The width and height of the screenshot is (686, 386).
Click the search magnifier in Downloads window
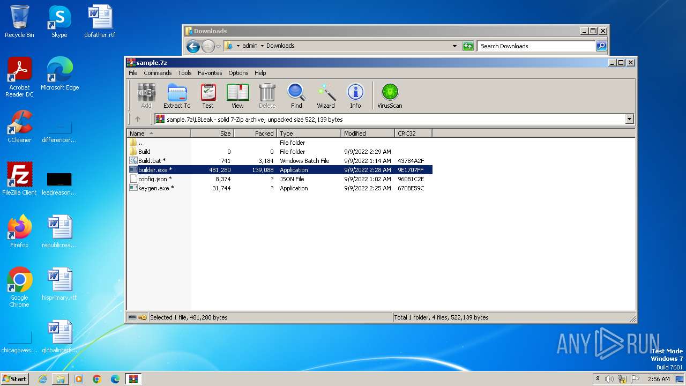(x=601, y=46)
